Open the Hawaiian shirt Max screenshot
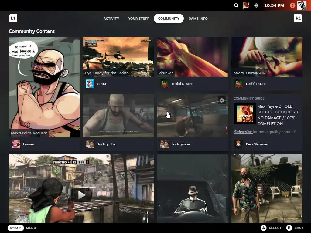Screen dimensions: 311x233 pyautogui.click(x=267, y=188)
